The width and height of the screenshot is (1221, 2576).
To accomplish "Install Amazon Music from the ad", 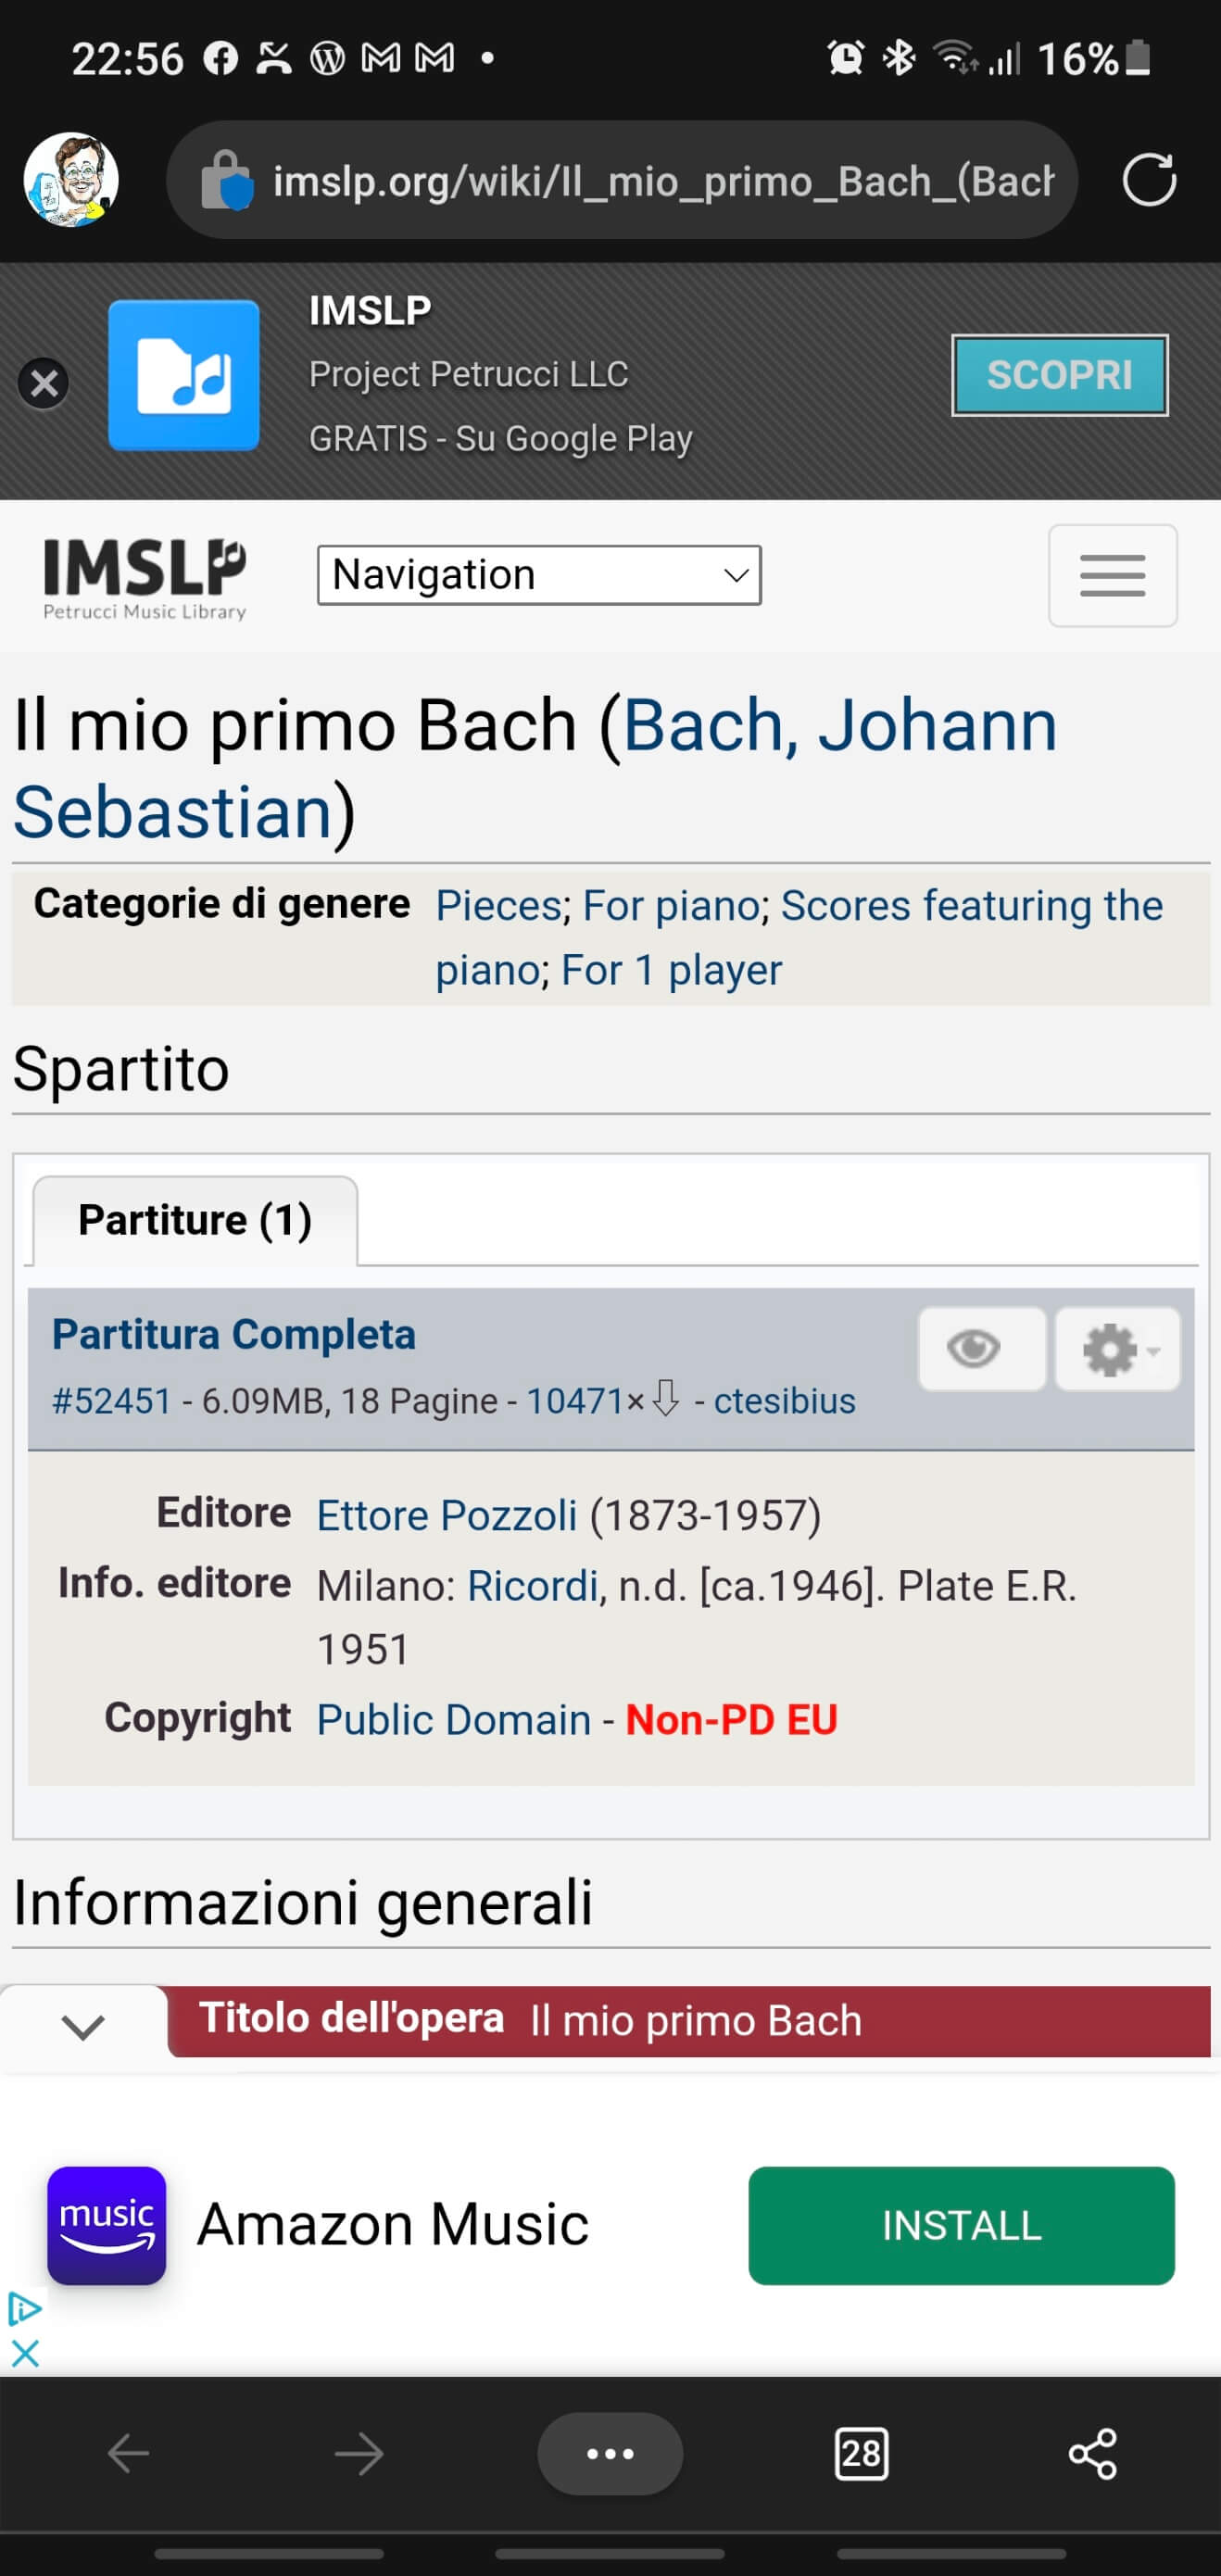I will coord(960,2225).
